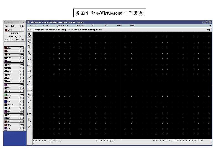216x149 pixels.
Task: Click the 'example' library label in LSW
Action: point(14,33)
